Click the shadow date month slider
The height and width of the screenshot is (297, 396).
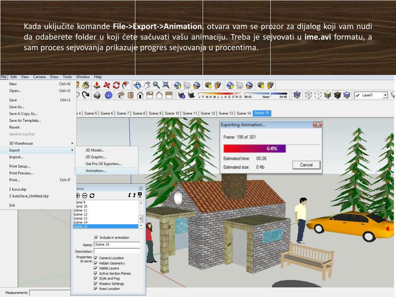220,95
